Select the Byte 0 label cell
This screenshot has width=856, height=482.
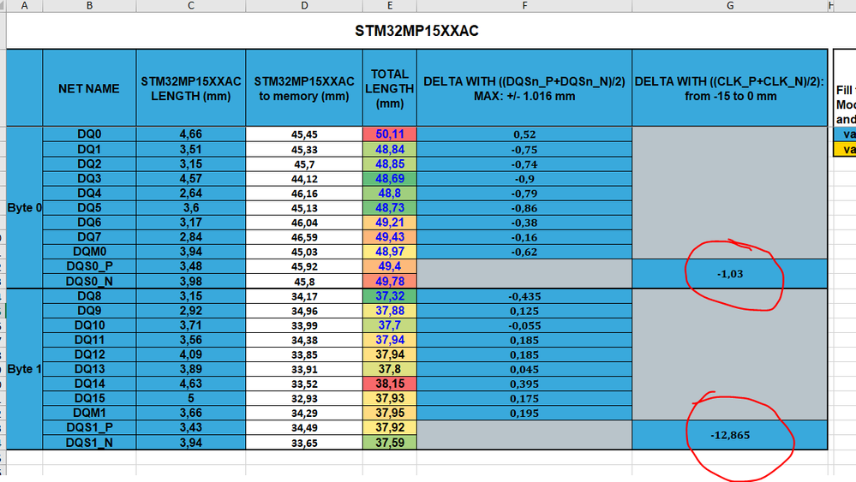tap(25, 208)
